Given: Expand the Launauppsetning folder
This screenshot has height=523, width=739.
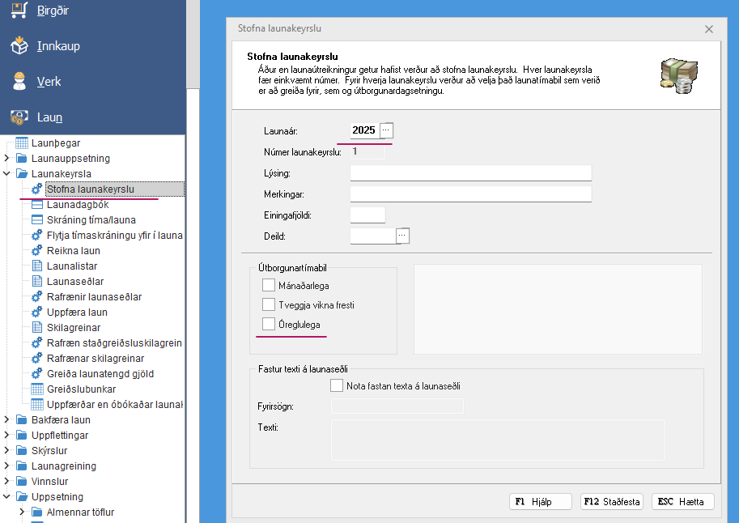Looking at the screenshot, I should tap(6, 159).
